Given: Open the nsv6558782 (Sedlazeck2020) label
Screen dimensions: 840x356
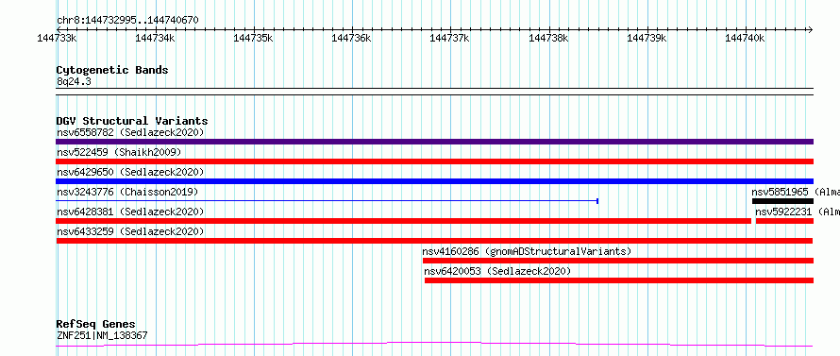Looking at the screenshot, I should click(130, 132).
